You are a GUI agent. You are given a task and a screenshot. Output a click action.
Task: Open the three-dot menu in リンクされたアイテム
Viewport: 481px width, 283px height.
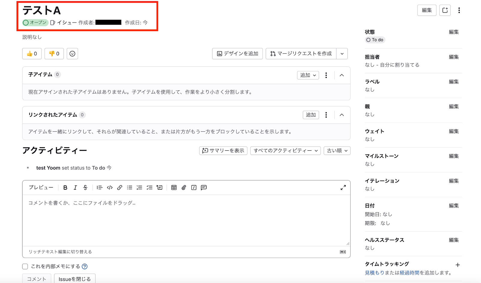coord(326,115)
